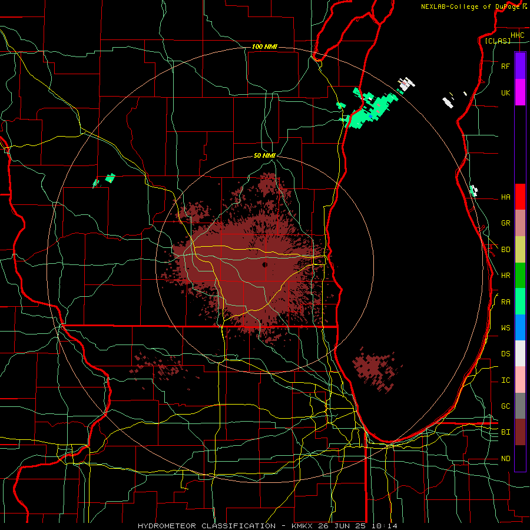Click the "GR" legend label
This screenshot has width=530, height=530.
tap(505, 223)
